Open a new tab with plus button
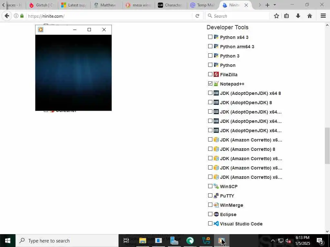 coord(267,5)
